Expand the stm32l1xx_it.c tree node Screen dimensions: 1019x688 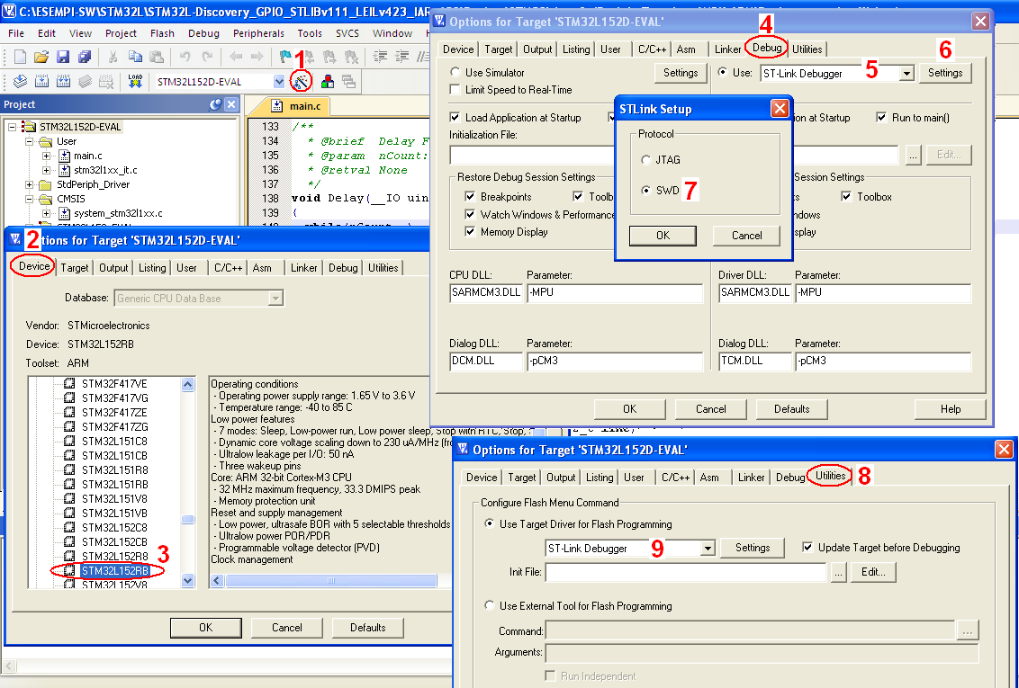pos(46,170)
